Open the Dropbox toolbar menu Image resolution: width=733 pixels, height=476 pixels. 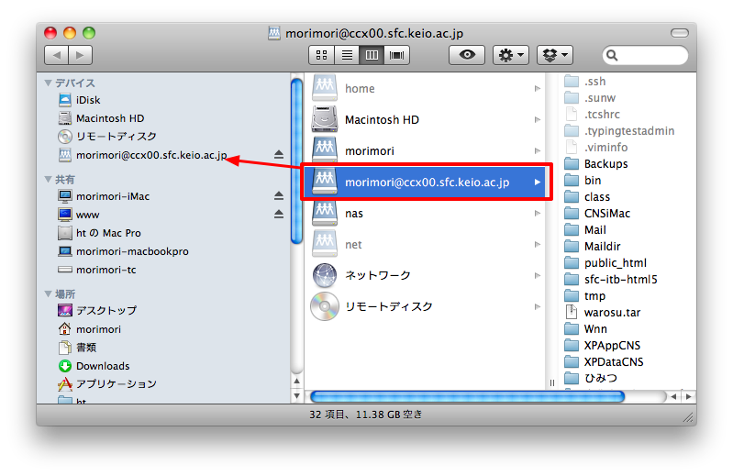point(554,55)
